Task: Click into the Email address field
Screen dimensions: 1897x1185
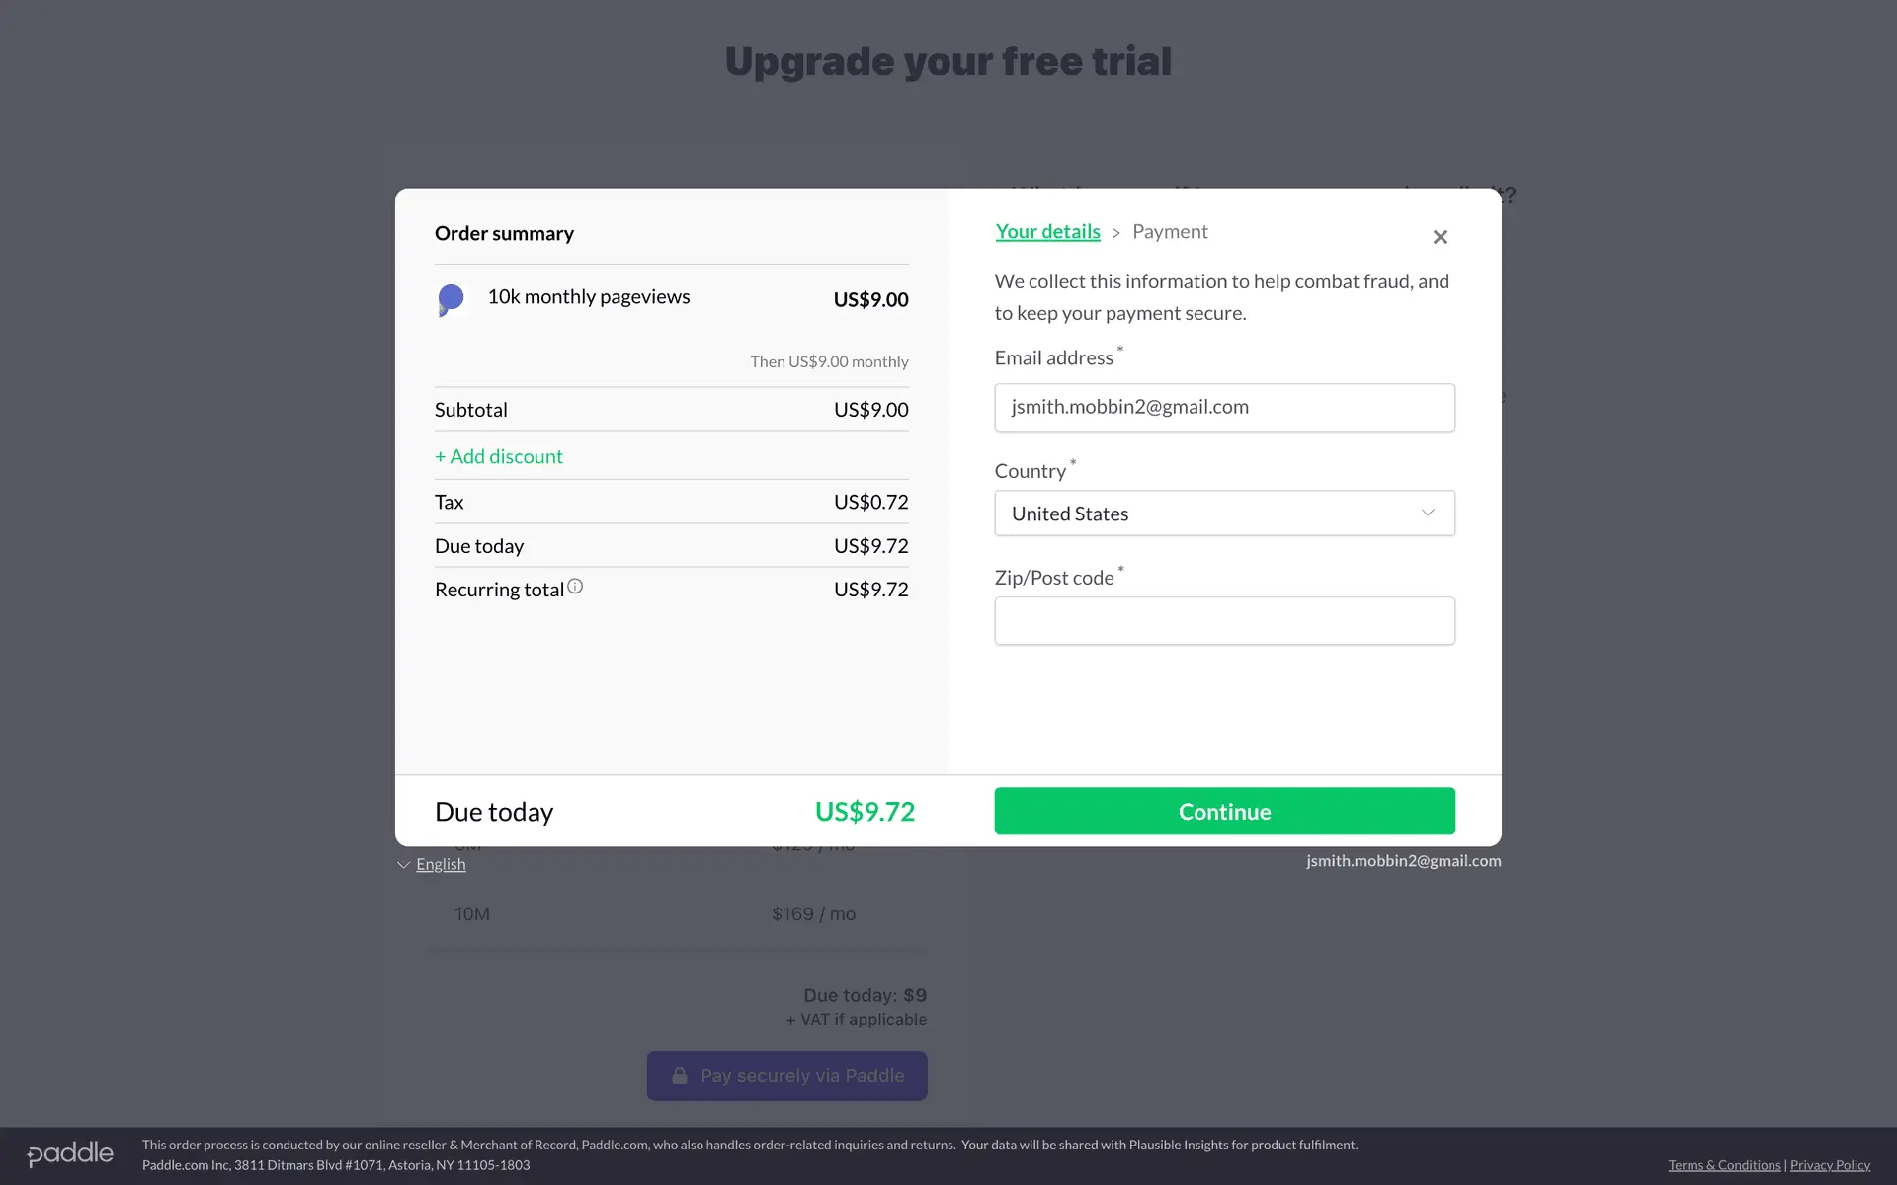Action: coord(1224,407)
